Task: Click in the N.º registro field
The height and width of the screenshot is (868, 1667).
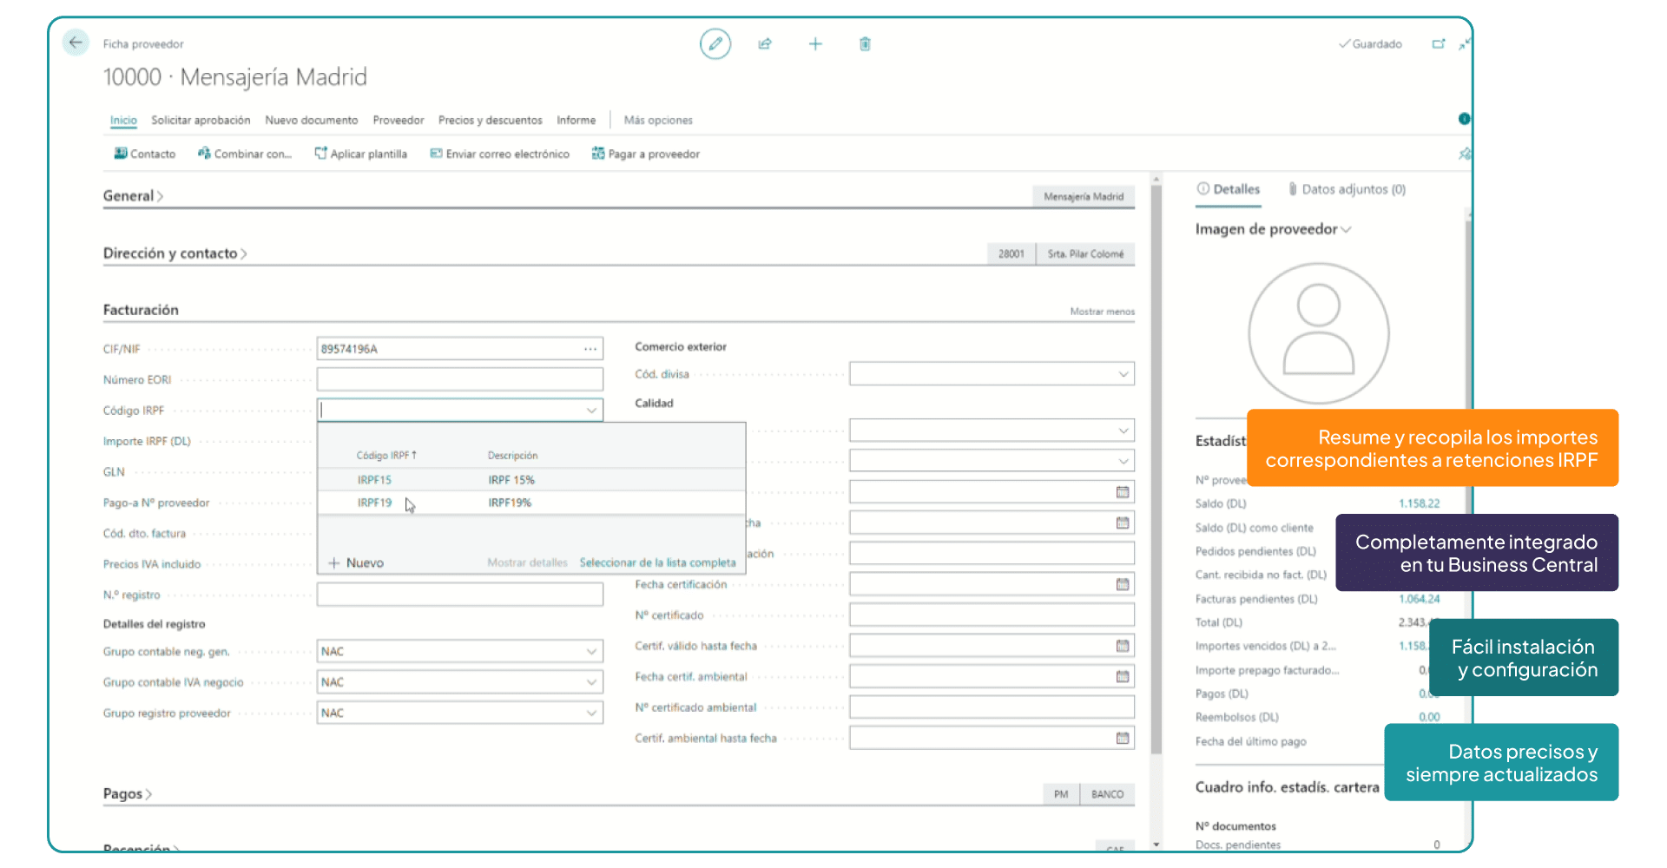Action: click(460, 595)
